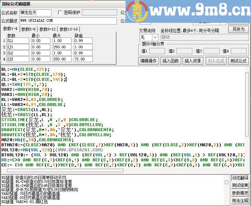The width and height of the screenshot is (251, 206).
Task: Click the 缺省 field showing 72.00
Action: (83, 59)
